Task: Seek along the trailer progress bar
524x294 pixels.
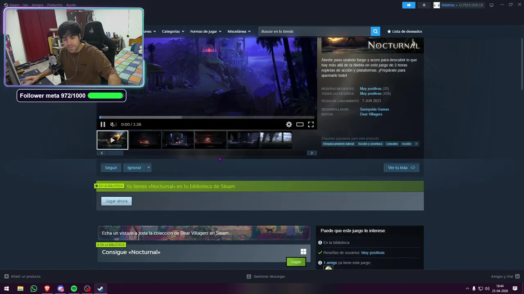Action: coord(207,117)
